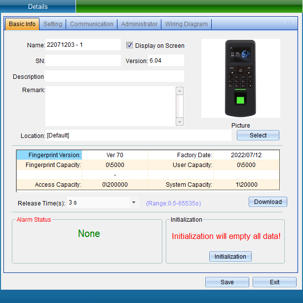Switch to the Setting tab
The width and height of the screenshot is (303, 303).
pos(53,24)
